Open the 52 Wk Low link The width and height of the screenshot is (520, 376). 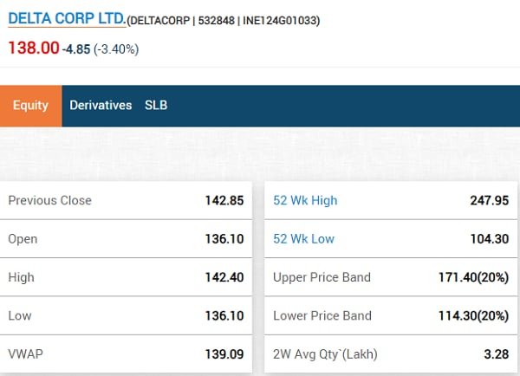[303, 239]
